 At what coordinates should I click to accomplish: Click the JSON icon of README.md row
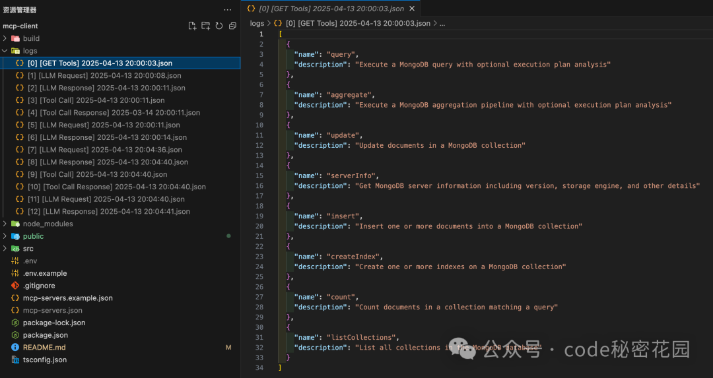15,347
